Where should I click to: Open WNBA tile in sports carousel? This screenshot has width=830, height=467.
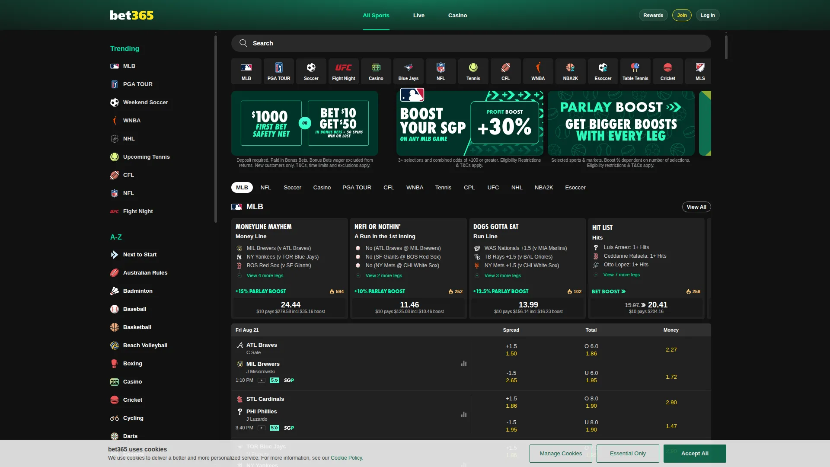538,71
